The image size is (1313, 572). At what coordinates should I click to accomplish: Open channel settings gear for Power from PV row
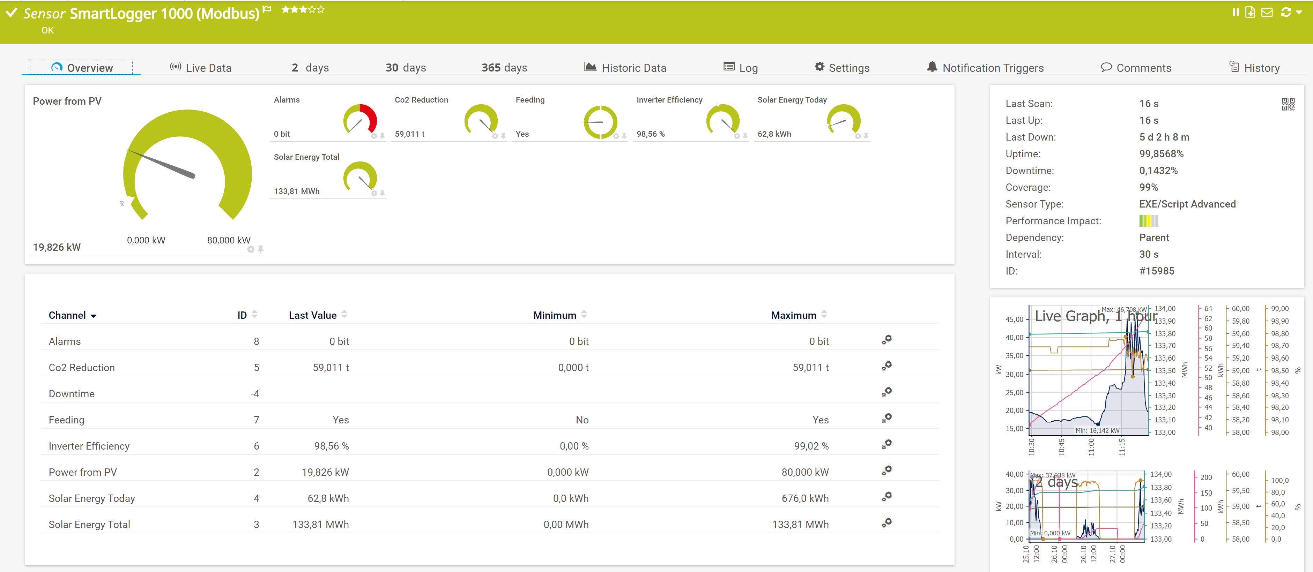coord(887,471)
